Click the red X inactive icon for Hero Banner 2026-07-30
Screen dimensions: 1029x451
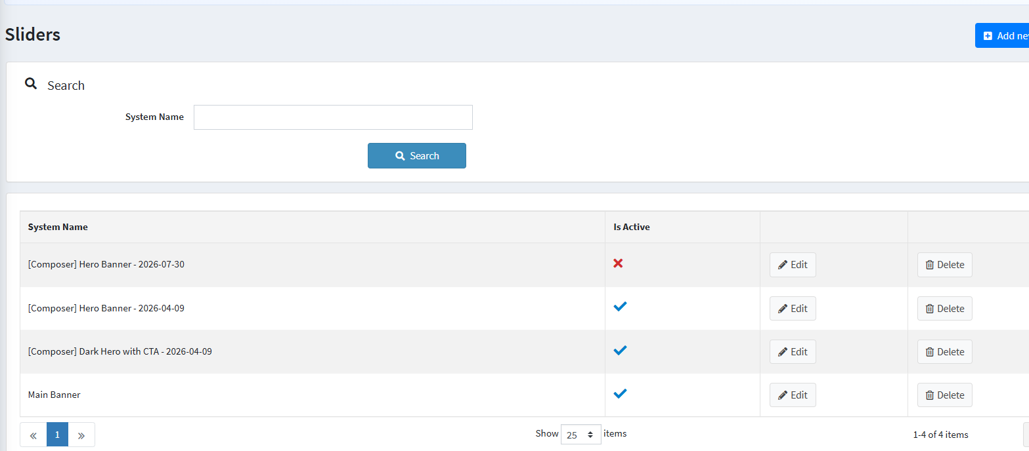[618, 264]
